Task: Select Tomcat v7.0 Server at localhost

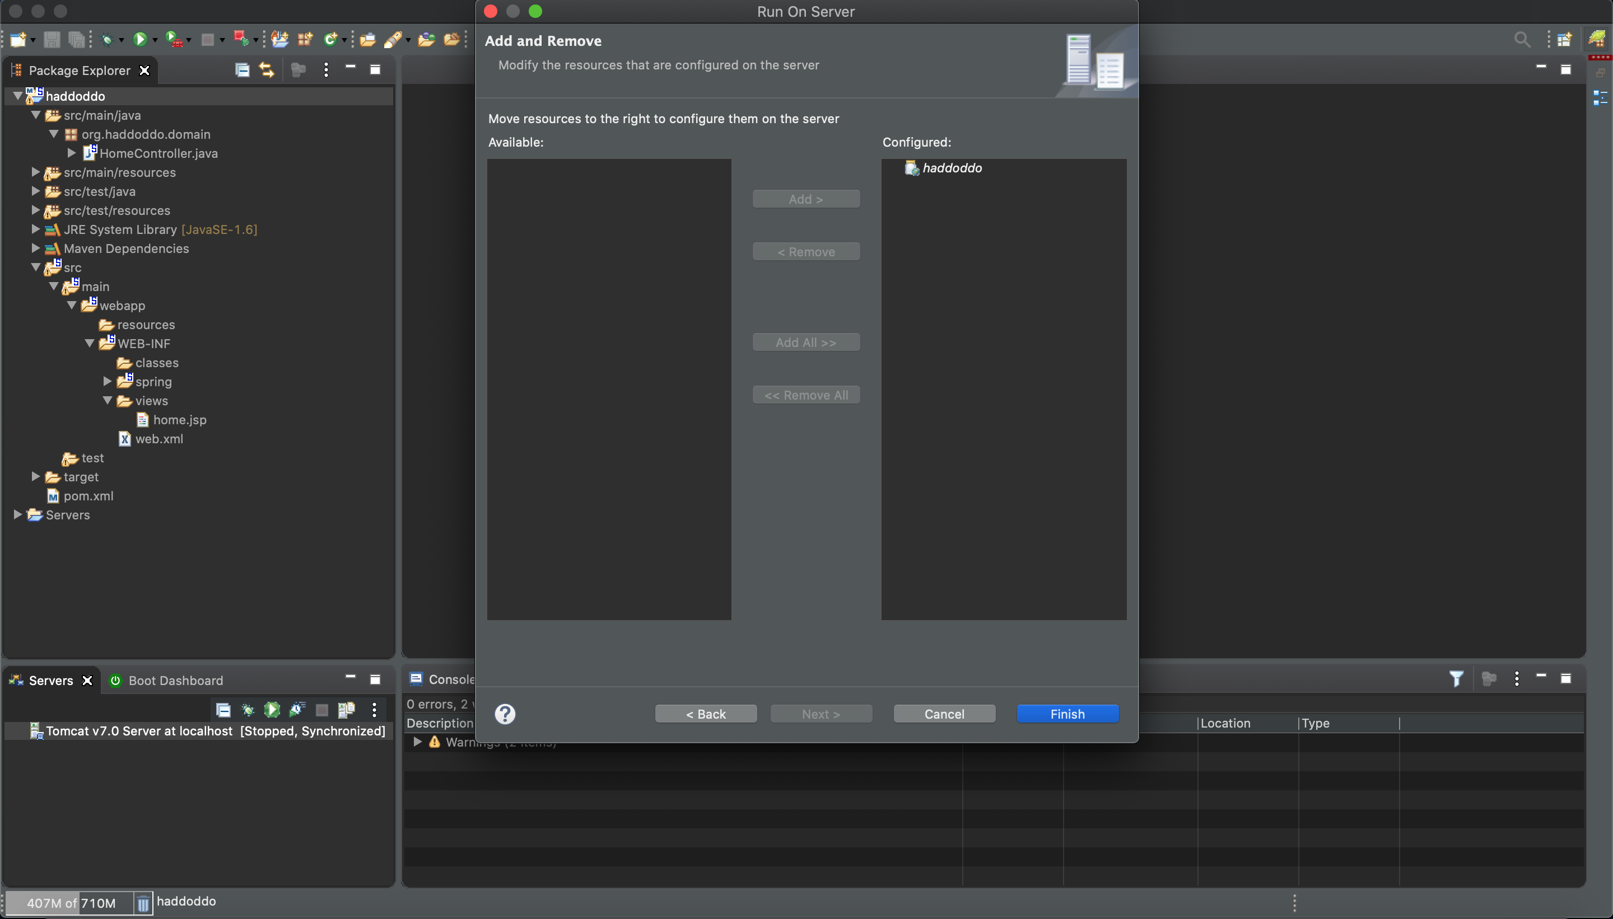Action: click(139, 731)
